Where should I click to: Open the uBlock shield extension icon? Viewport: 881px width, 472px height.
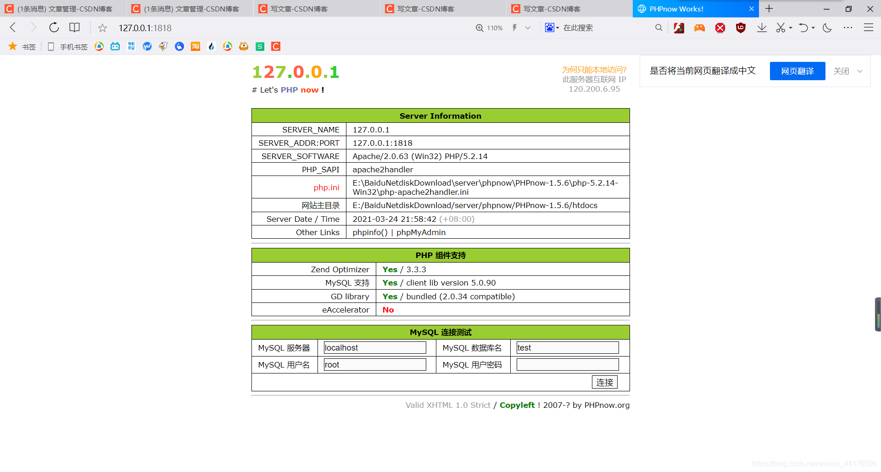[x=741, y=28]
